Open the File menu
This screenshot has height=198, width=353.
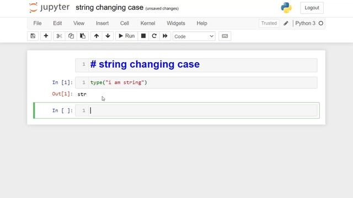pos(38,23)
